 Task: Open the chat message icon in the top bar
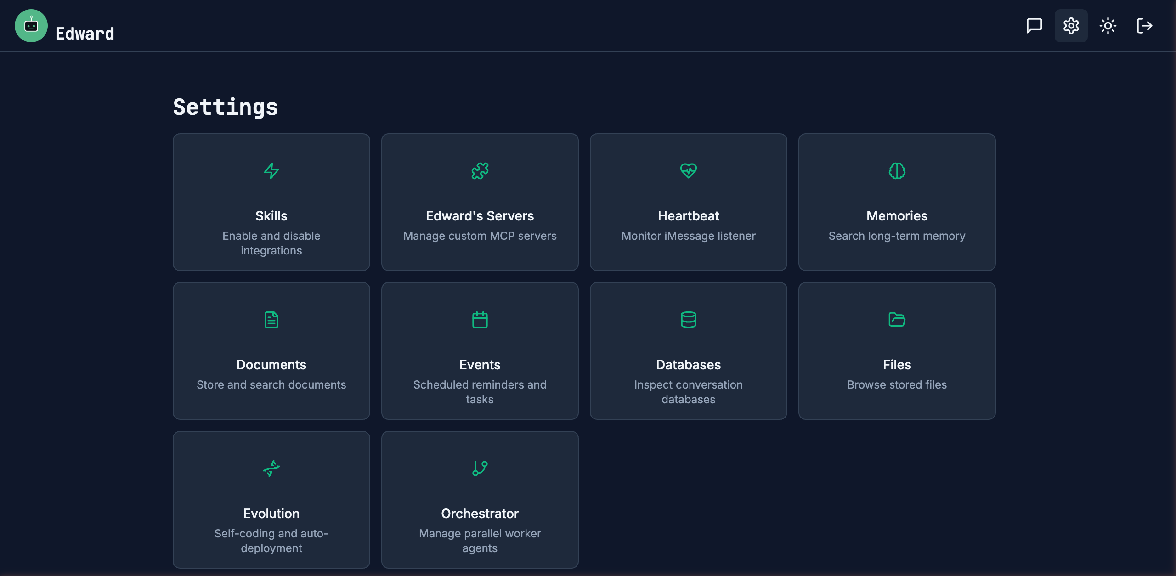click(1034, 26)
